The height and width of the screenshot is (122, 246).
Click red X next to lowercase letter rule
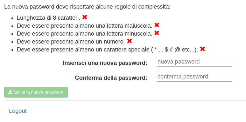point(157,33)
